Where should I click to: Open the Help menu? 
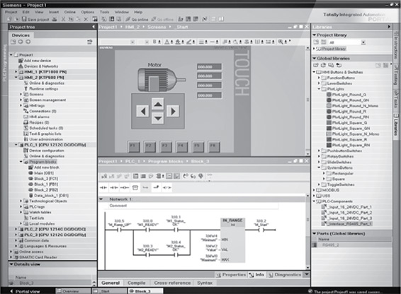pos(138,12)
